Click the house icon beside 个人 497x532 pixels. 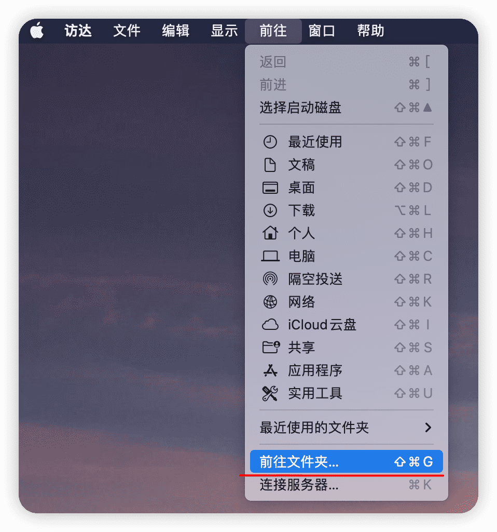[270, 233]
